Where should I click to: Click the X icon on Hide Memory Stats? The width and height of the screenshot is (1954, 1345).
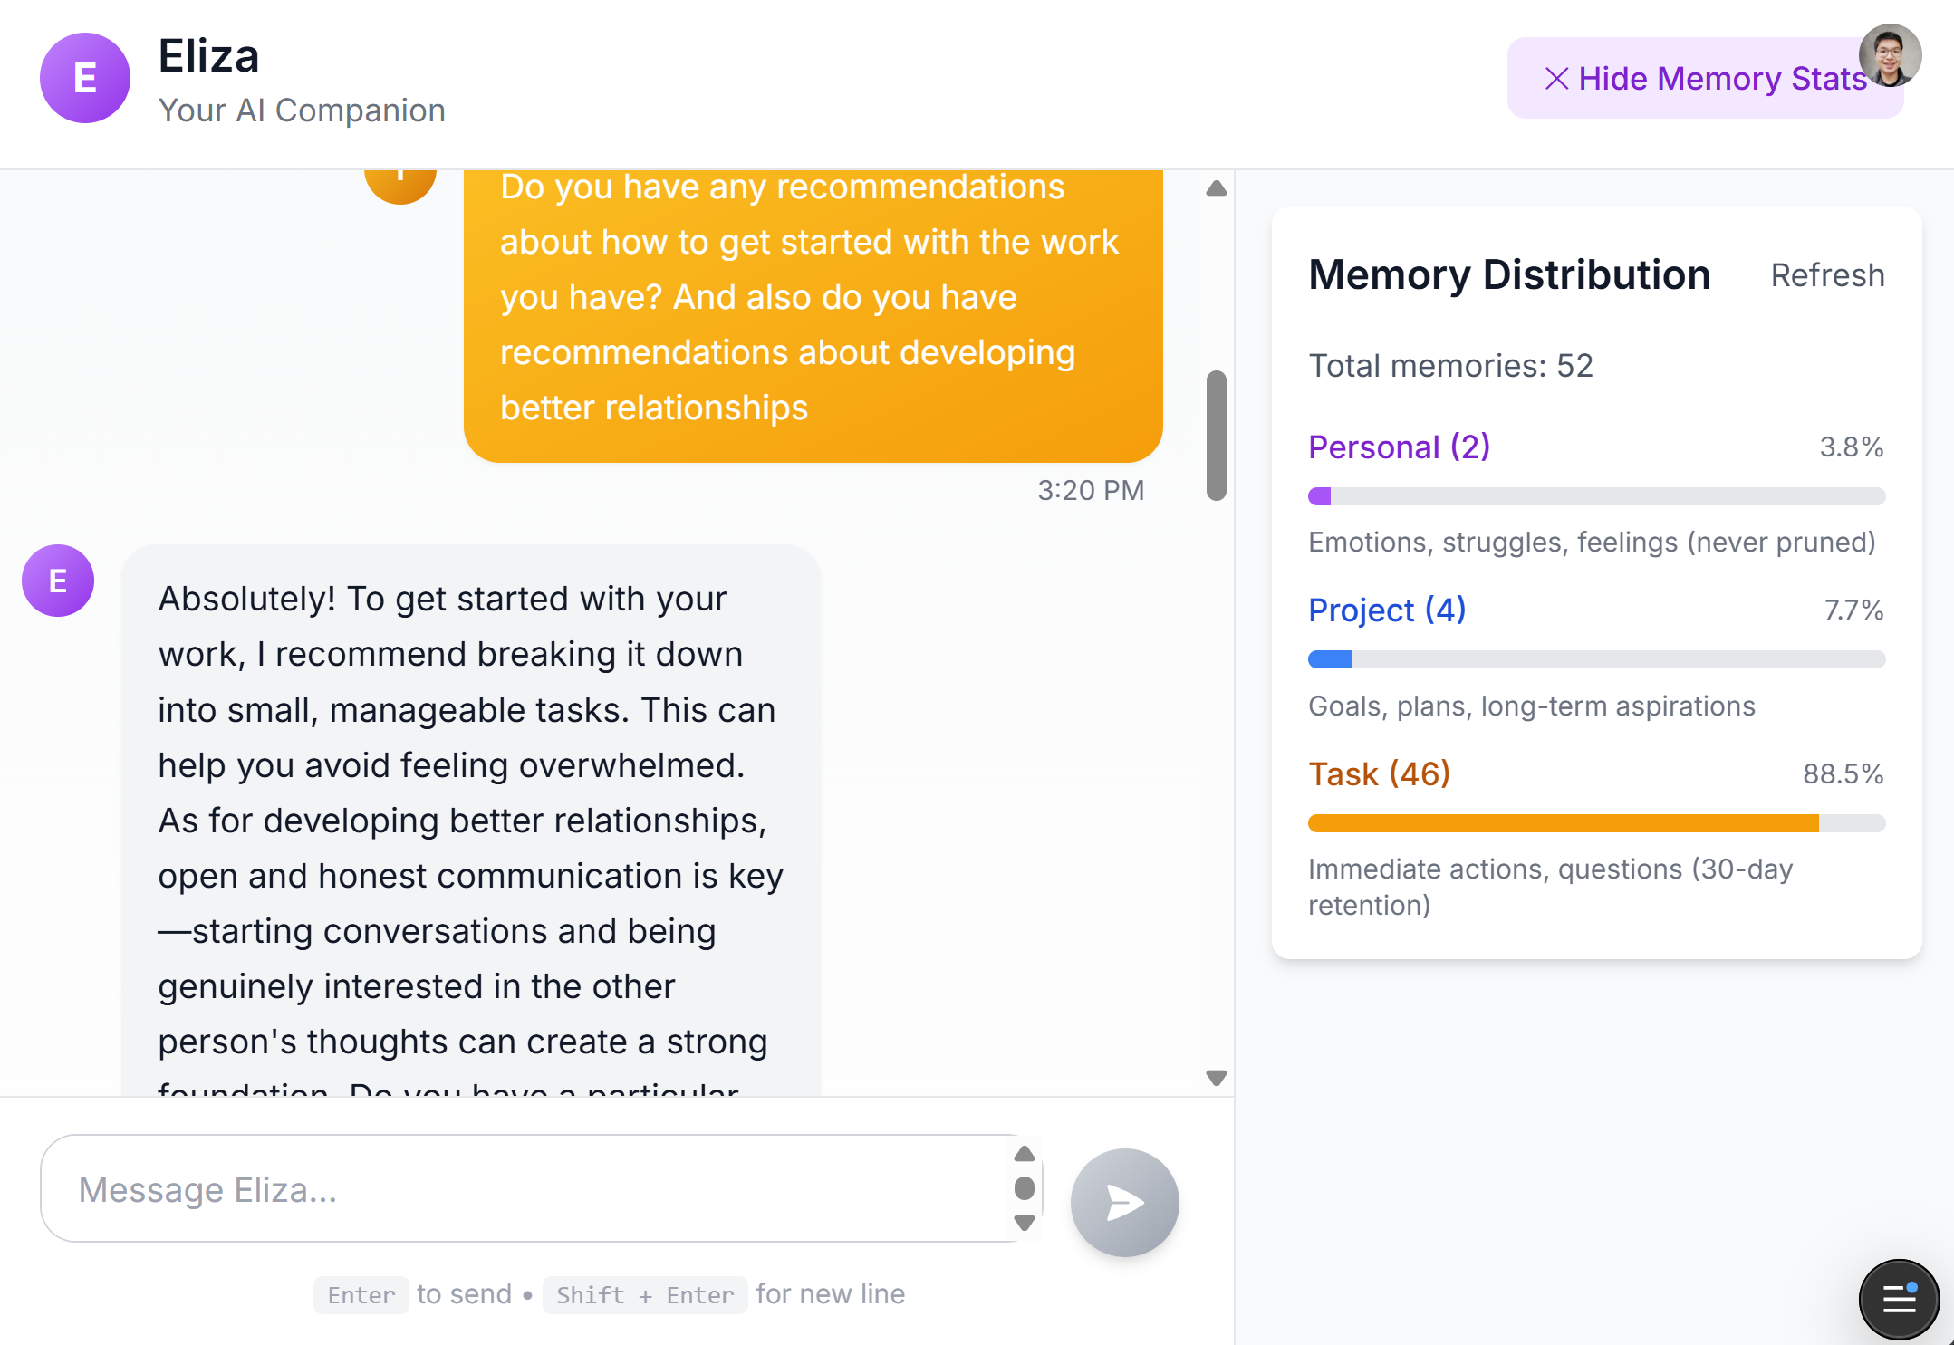coord(1556,79)
